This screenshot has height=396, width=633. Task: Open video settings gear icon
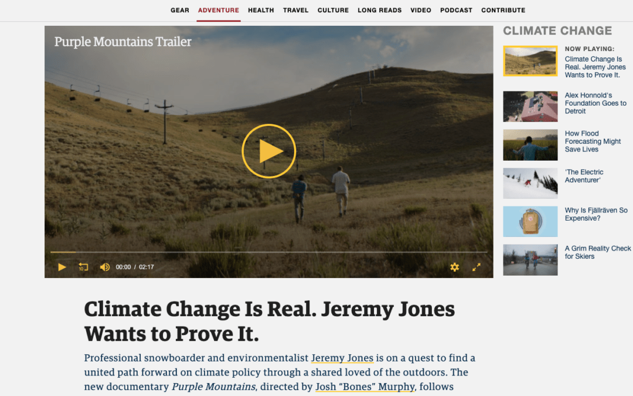coord(455,267)
